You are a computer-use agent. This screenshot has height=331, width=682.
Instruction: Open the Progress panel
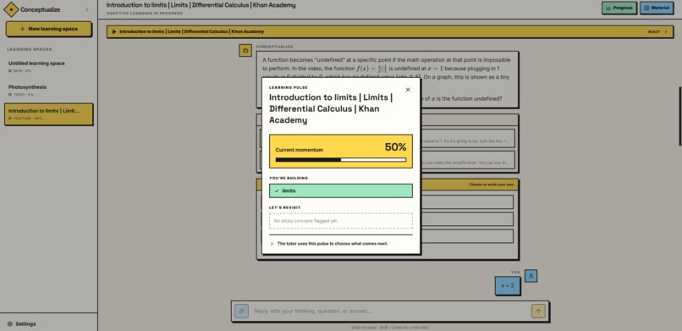[x=619, y=8]
